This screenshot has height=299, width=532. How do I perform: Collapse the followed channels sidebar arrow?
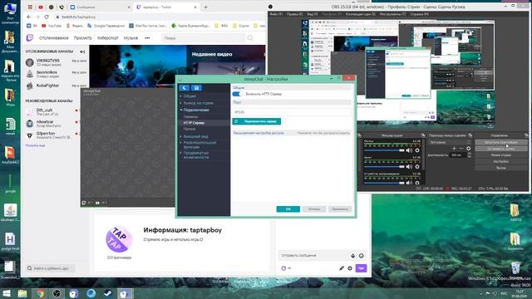pyautogui.click(x=82, y=51)
